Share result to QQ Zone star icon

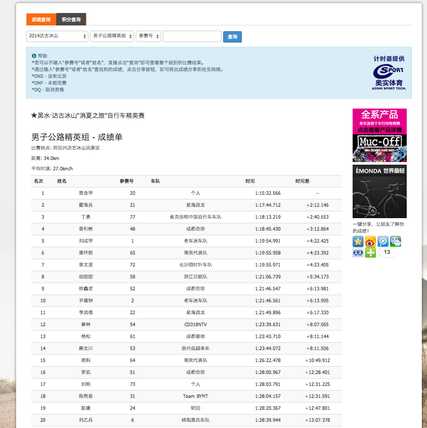[358, 242]
